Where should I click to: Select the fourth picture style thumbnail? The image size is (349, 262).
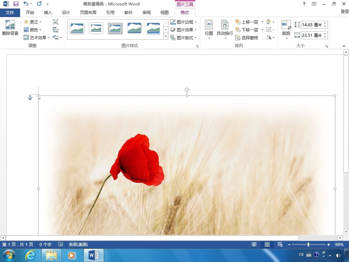134,28
